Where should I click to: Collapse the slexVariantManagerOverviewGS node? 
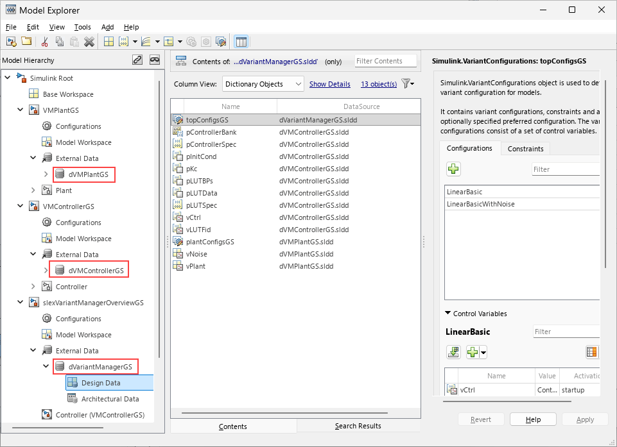[x=21, y=302]
